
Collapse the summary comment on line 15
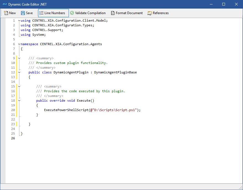tap(19, 86)
